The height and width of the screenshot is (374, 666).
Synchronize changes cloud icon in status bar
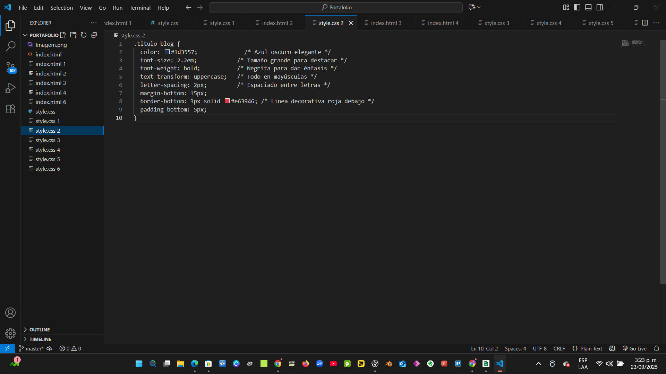click(x=49, y=349)
